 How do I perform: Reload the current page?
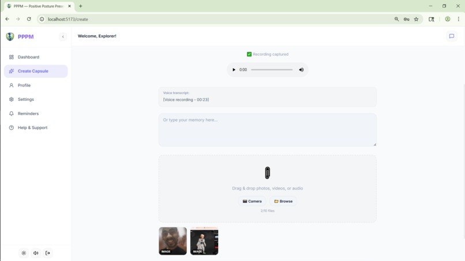click(29, 19)
